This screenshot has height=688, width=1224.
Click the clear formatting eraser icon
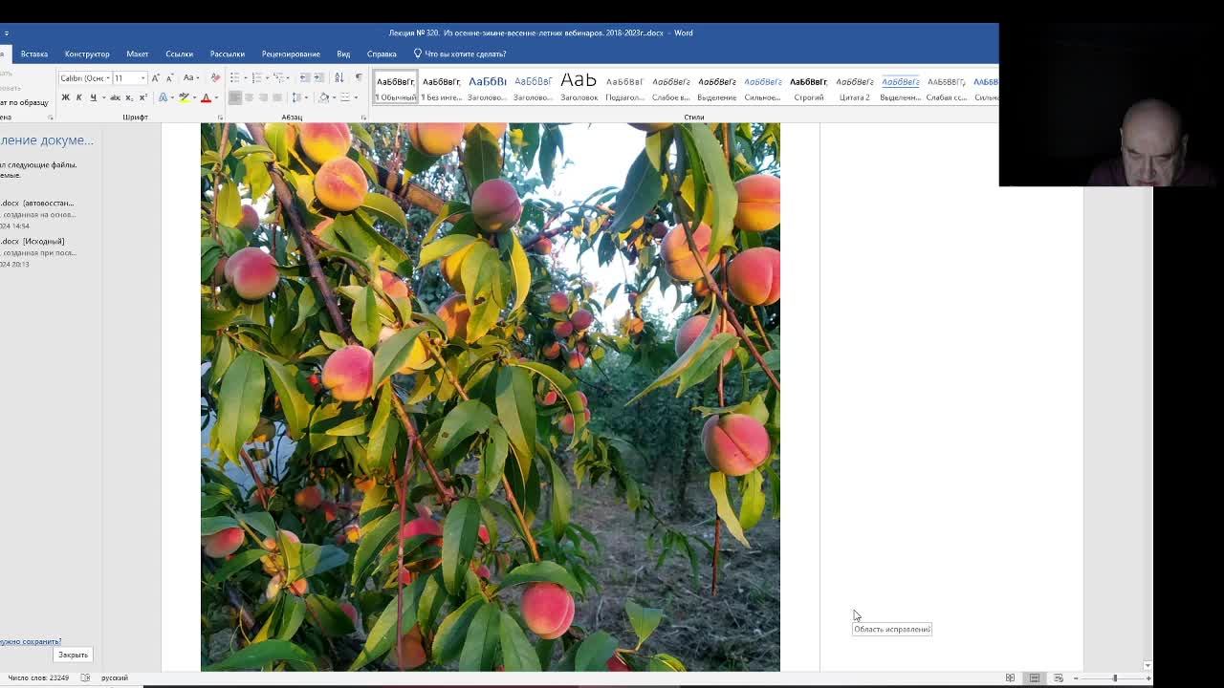(x=215, y=77)
